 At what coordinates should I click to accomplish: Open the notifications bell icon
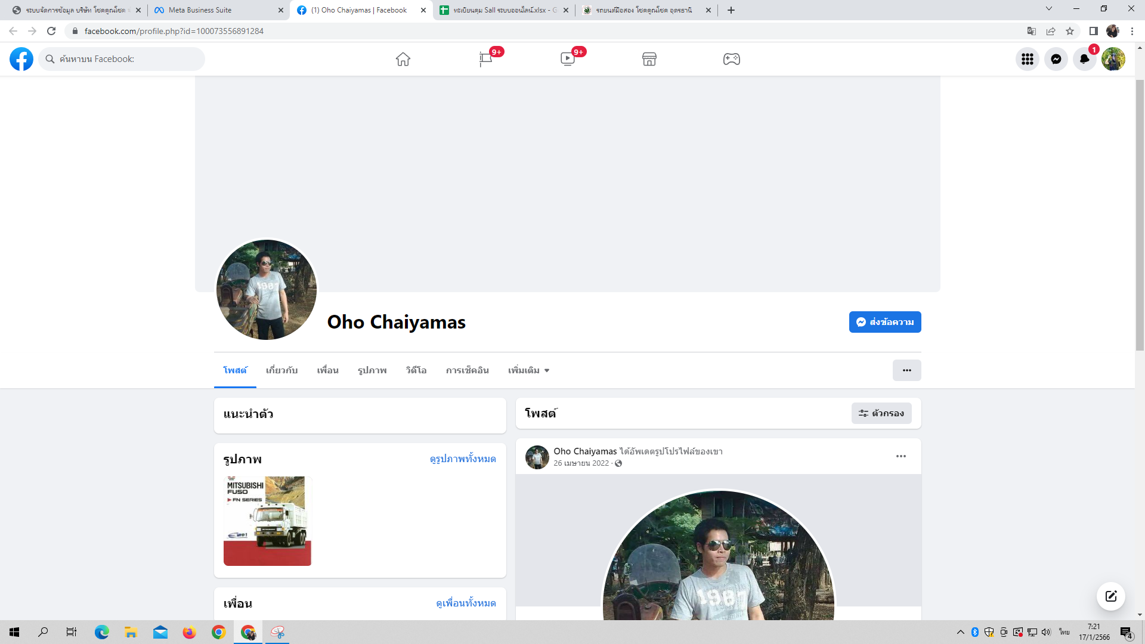1084,59
